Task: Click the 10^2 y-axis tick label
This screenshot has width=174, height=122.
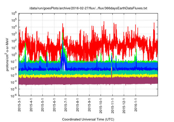Action: (x=14, y=41)
